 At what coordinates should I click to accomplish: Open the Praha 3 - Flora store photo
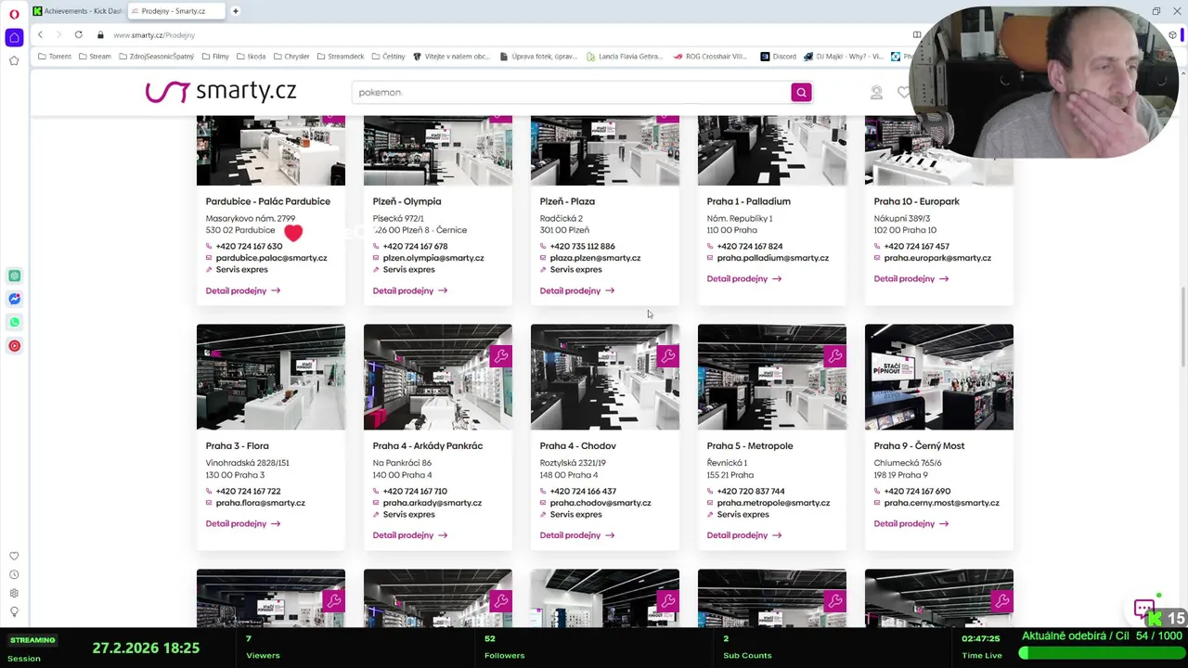[x=270, y=377]
